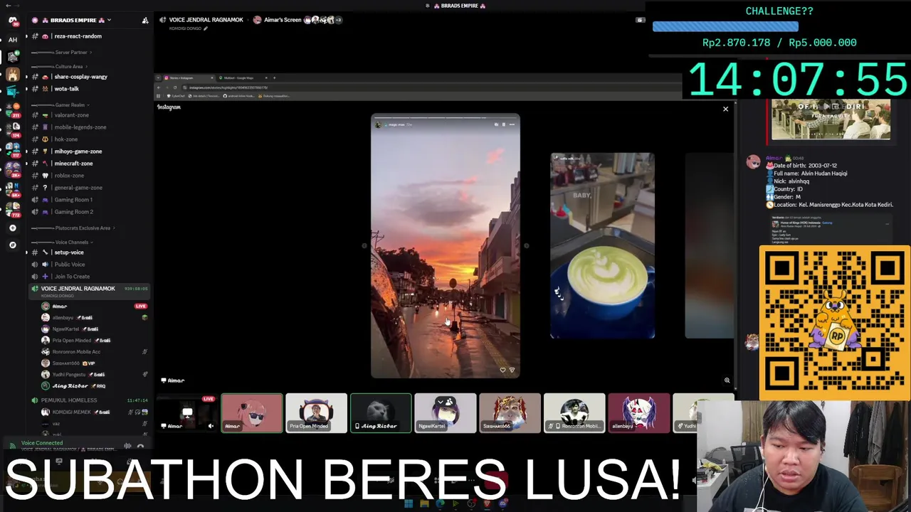This screenshot has width=911, height=512.
Task: Select NgawiKartel participant tile
Action: tap(446, 413)
